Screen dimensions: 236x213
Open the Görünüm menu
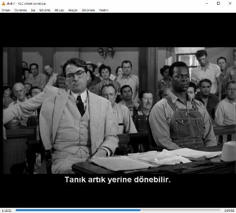coord(88,10)
